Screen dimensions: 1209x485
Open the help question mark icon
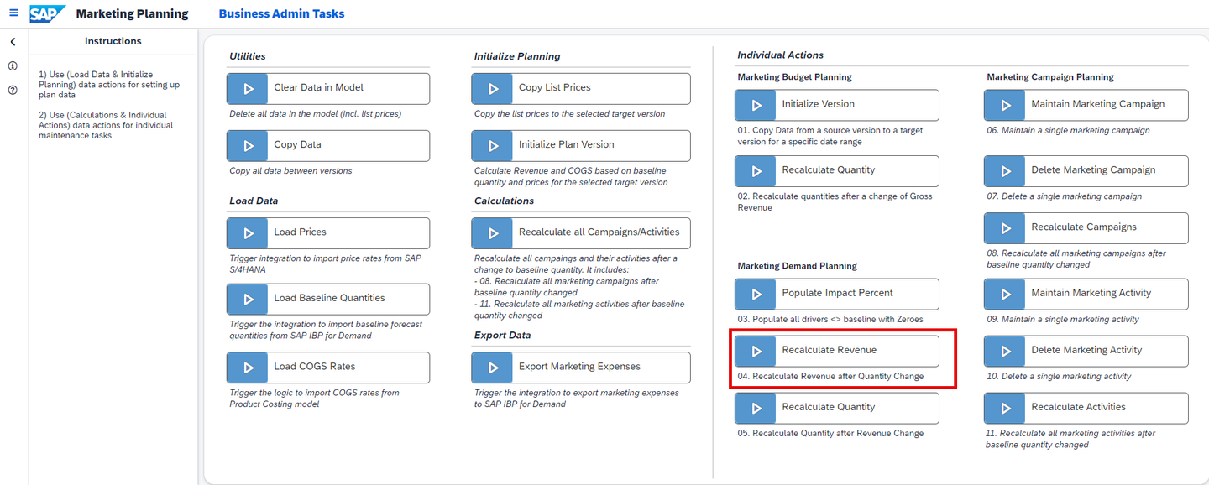pos(13,90)
